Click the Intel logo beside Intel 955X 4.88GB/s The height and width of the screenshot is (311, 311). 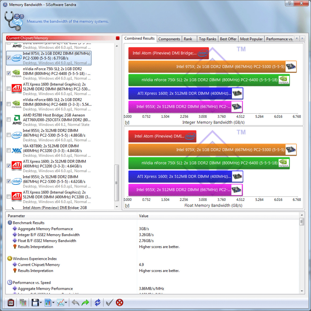(17, 135)
